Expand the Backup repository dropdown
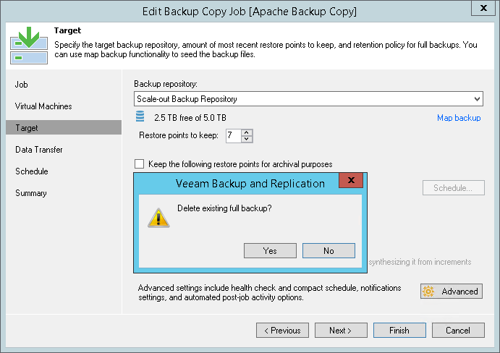Image resolution: width=500 pixels, height=353 pixels. pos(477,99)
